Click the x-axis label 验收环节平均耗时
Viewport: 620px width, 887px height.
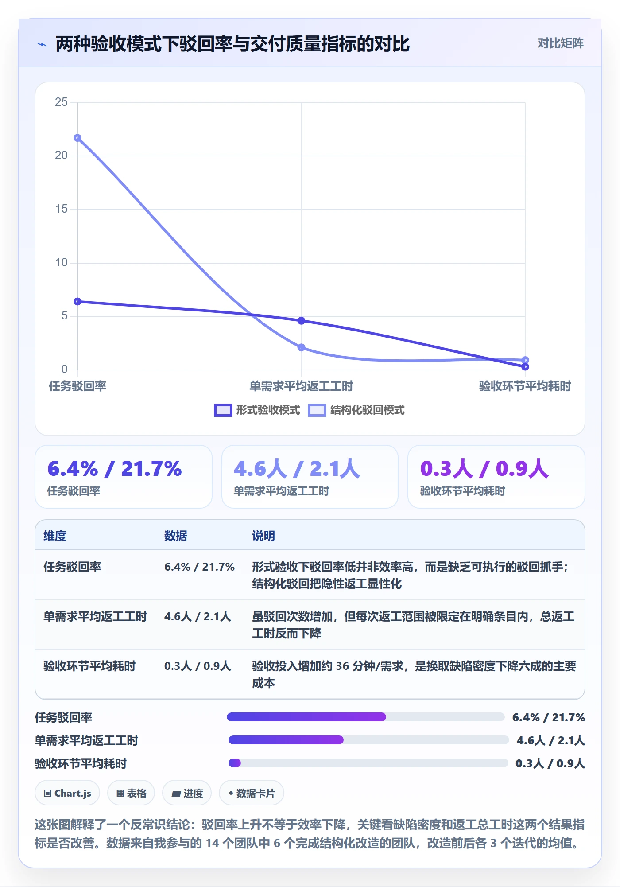[x=525, y=386]
